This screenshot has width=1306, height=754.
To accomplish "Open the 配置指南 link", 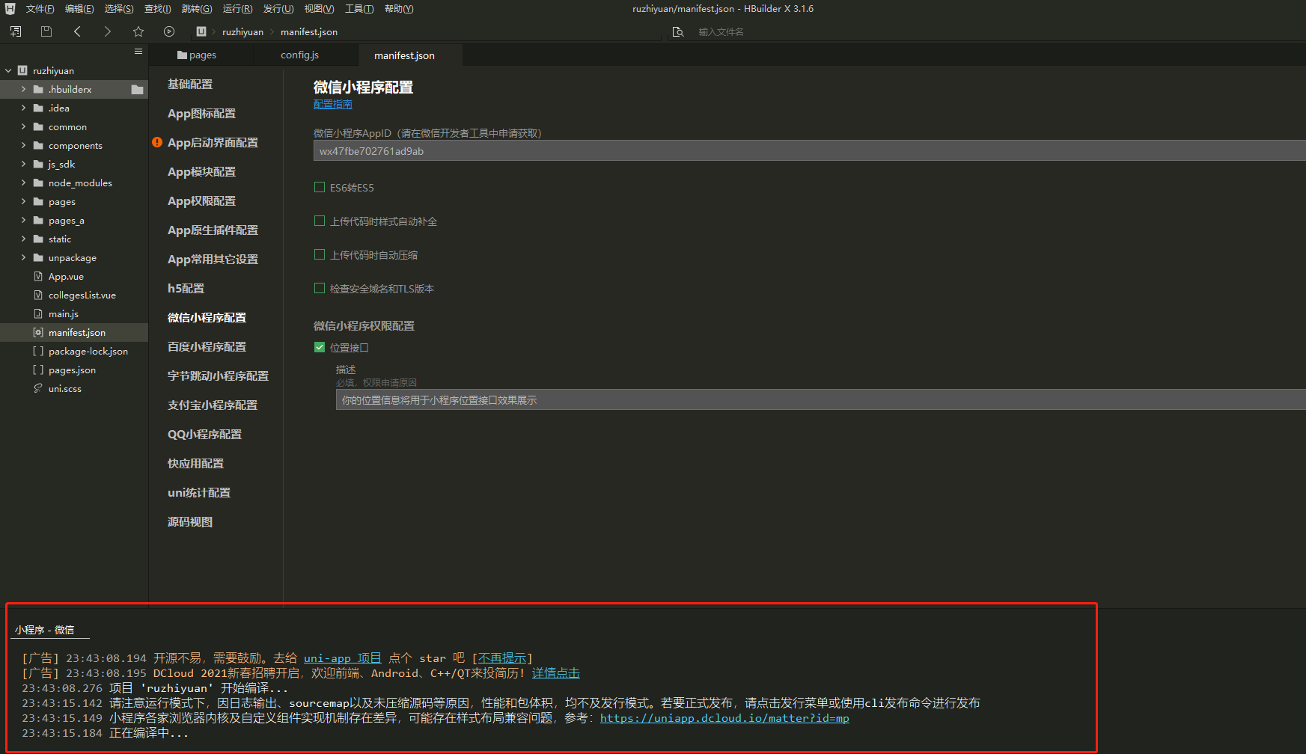I will [332, 105].
